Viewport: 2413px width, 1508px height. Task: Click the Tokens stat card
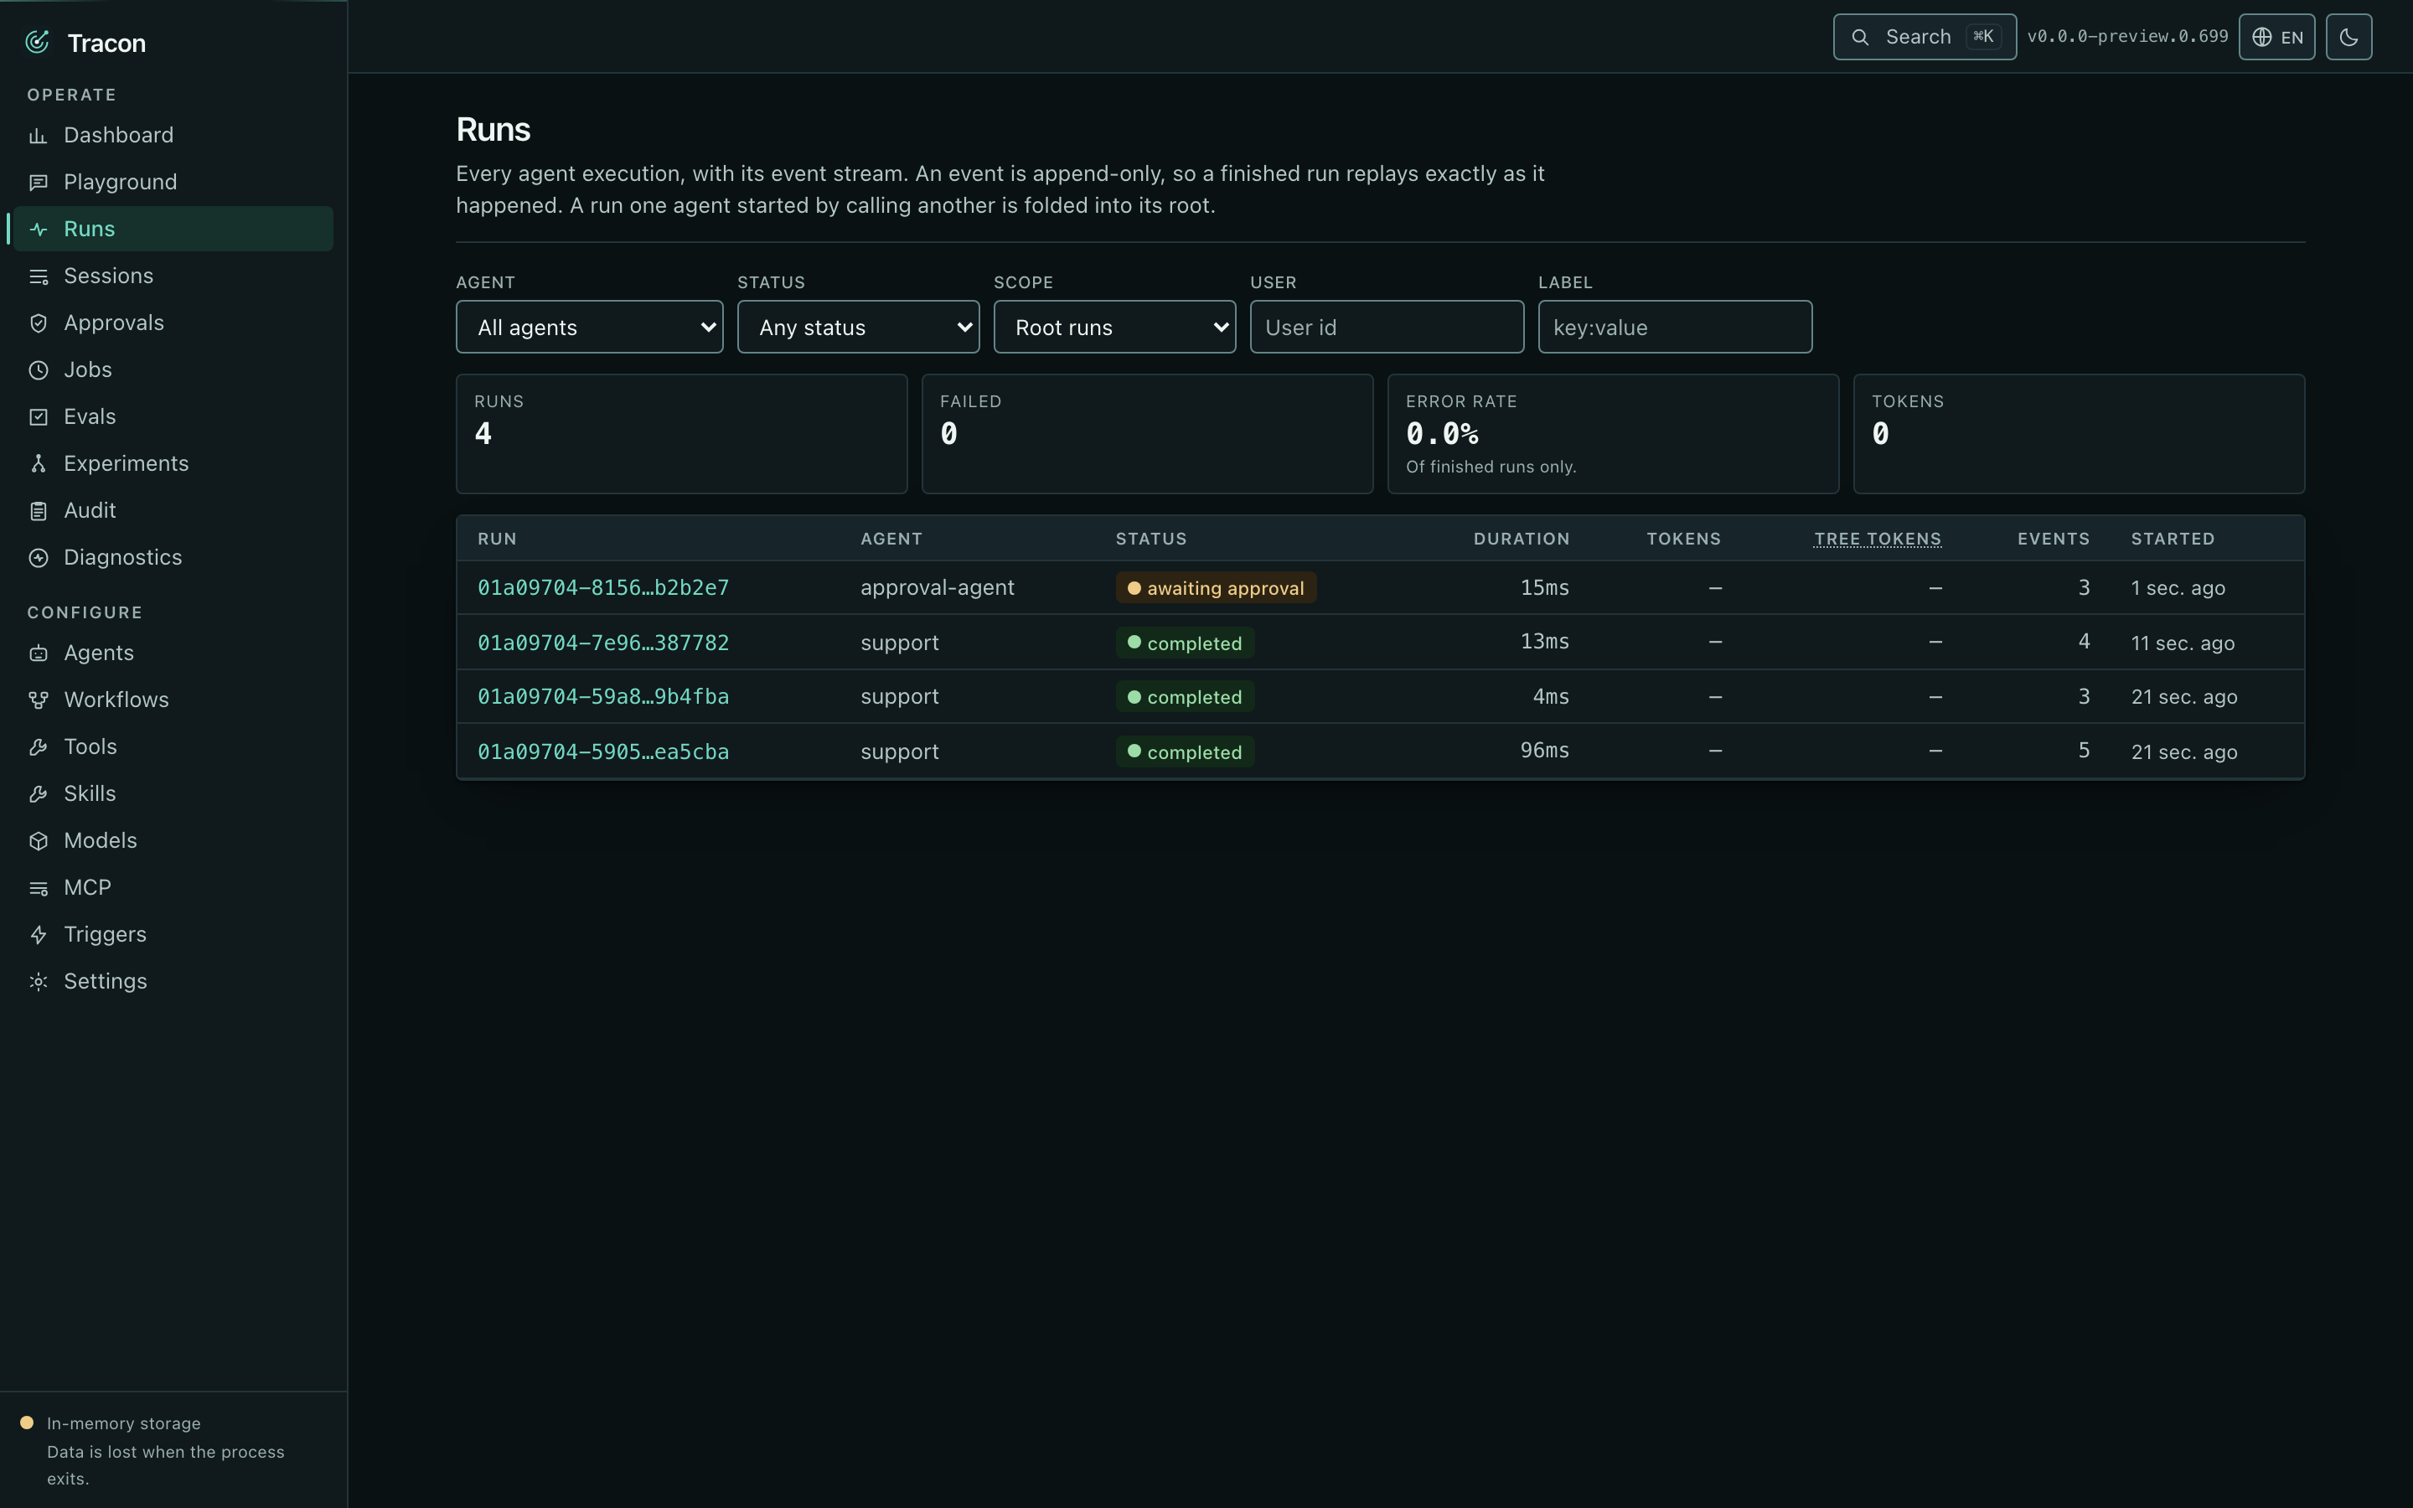pyautogui.click(x=2078, y=434)
